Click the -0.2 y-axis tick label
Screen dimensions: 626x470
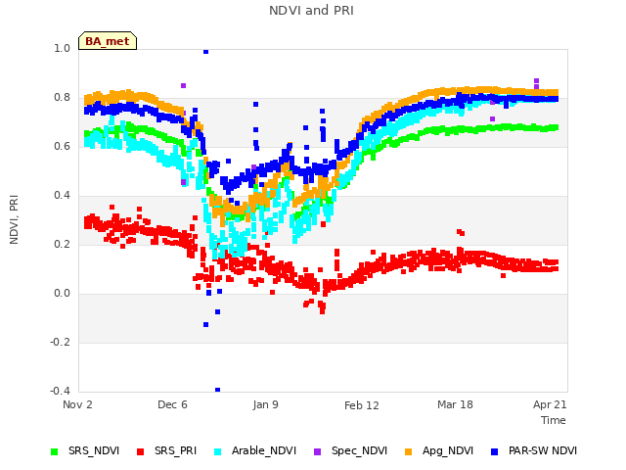[60, 342]
